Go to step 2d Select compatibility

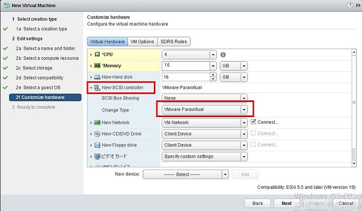[40, 78]
